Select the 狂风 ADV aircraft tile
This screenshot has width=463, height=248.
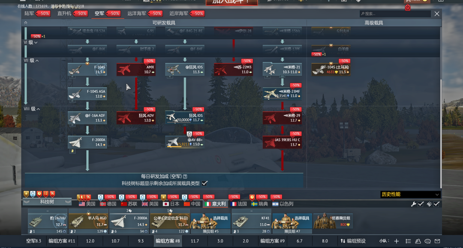(136, 118)
